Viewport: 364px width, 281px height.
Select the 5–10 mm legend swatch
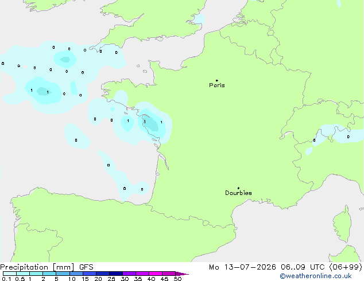point(63,274)
